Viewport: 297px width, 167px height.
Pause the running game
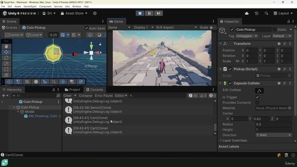149,13
